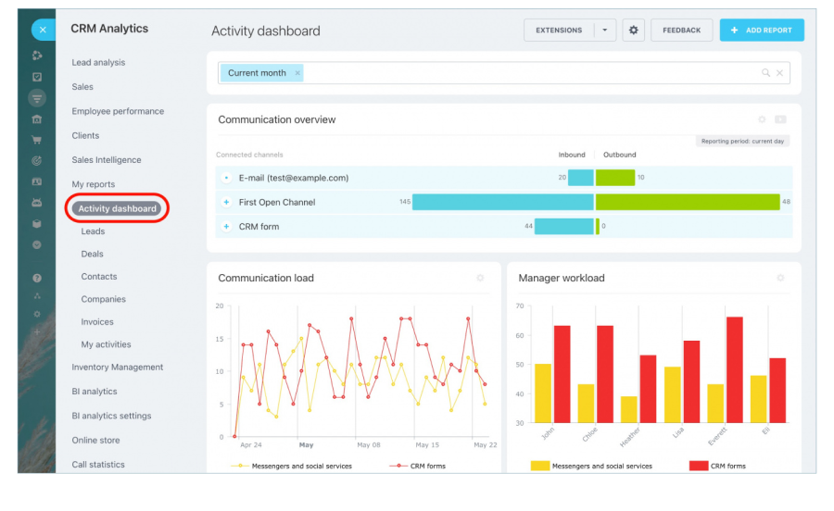Open Sales Intelligence menu item
The width and height of the screenshot is (834, 511).
107,160
